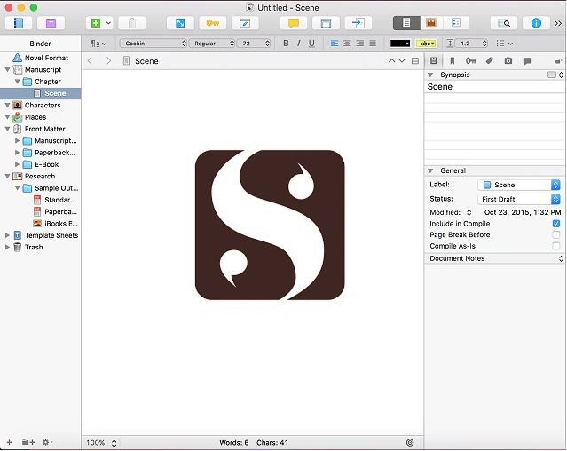Open line spacing 1.2 dropdown
This screenshot has width=567, height=451.
(x=471, y=44)
